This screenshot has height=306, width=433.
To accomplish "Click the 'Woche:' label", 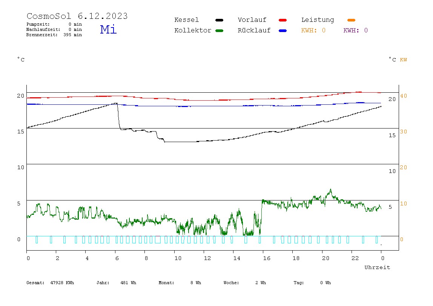I will (x=231, y=283).
